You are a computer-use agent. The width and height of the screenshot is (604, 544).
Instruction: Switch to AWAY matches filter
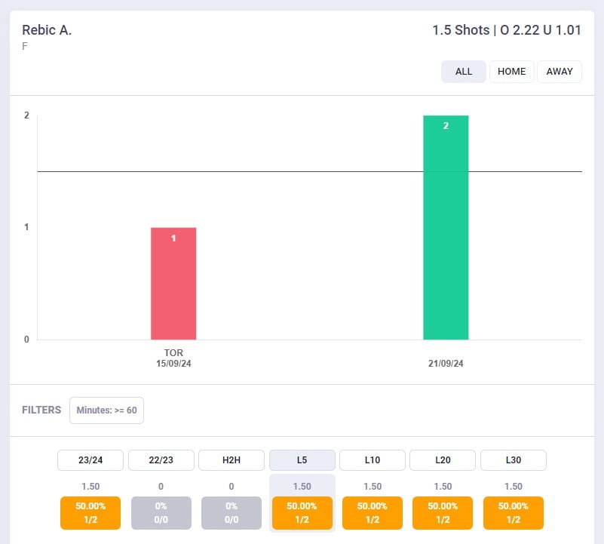coord(560,72)
